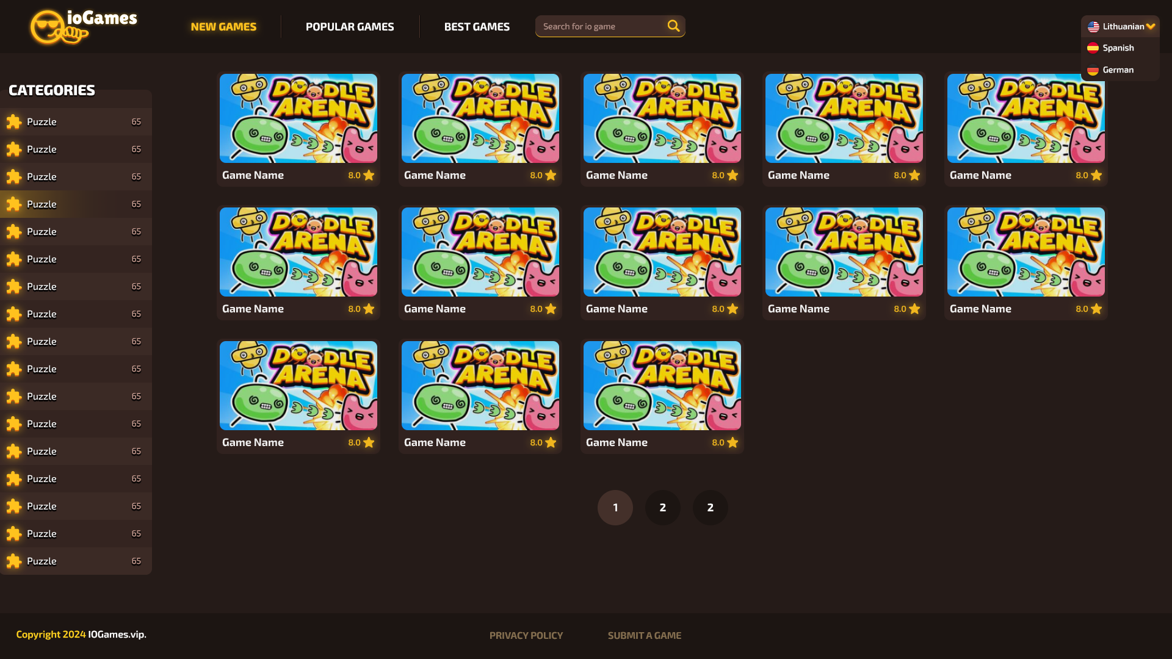Open the PRIVACY POLICY link

(x=526, y=635)
